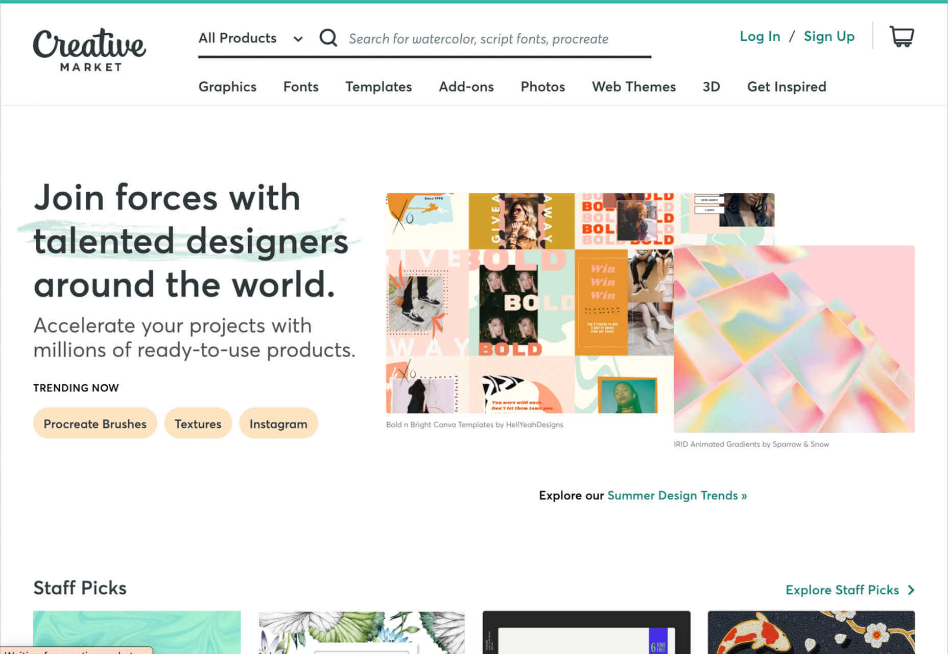Click the arrow next to Explore Staff Picks
The width and height of the screenshot is (948, 654).
click(x=910, y=590)
